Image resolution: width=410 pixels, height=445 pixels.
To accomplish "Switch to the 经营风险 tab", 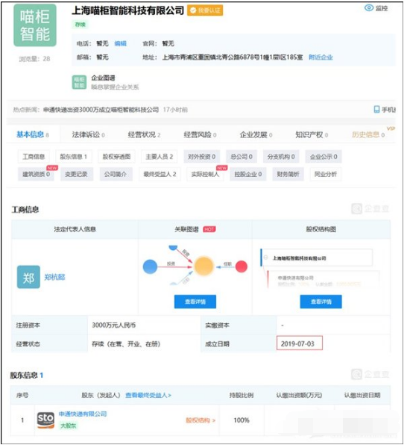I will (x=200, y=135).
